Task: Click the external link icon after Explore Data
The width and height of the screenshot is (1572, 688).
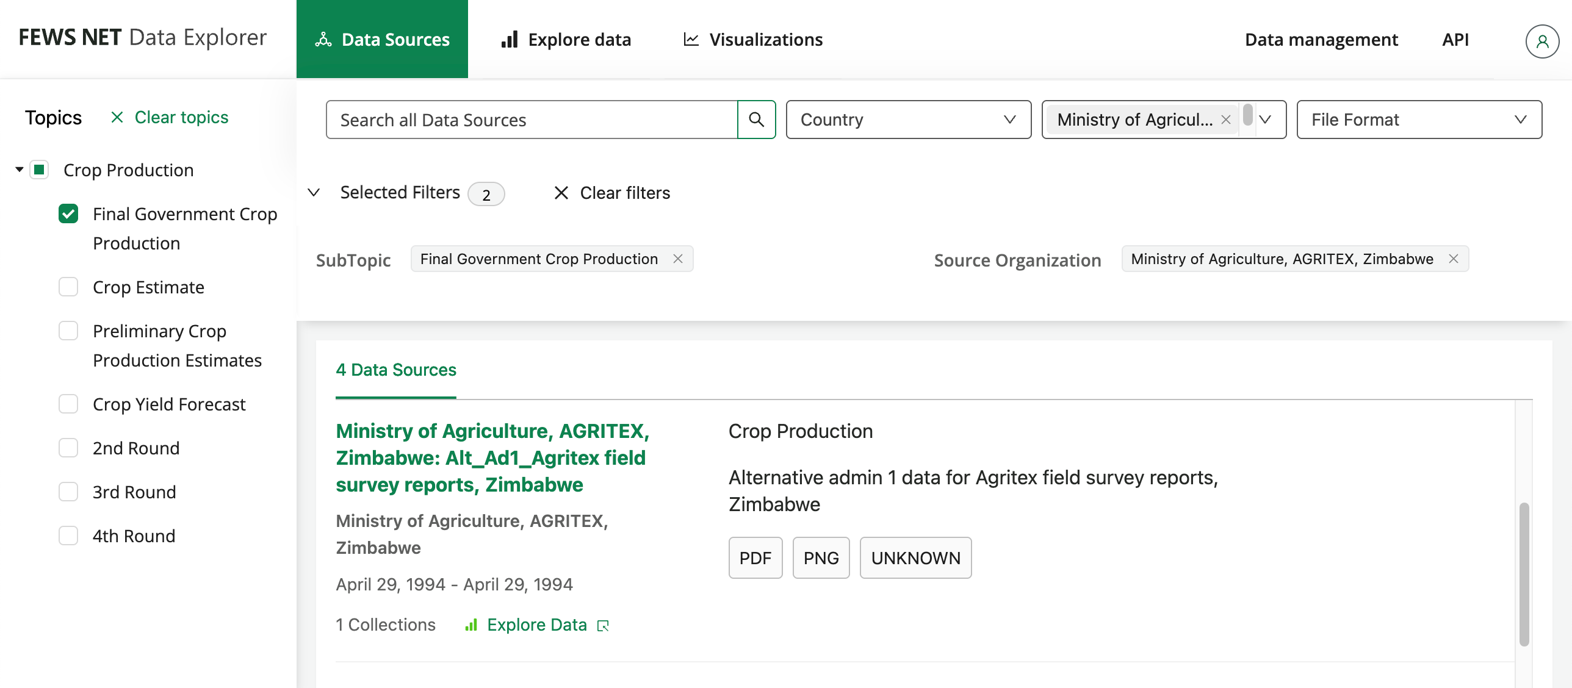Action: coord(603,625)
